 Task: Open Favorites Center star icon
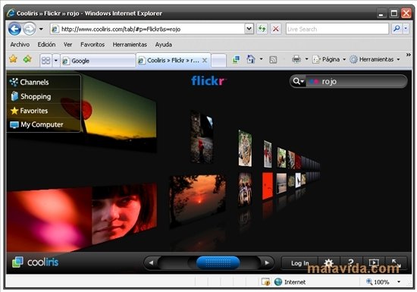pos(13,58)
